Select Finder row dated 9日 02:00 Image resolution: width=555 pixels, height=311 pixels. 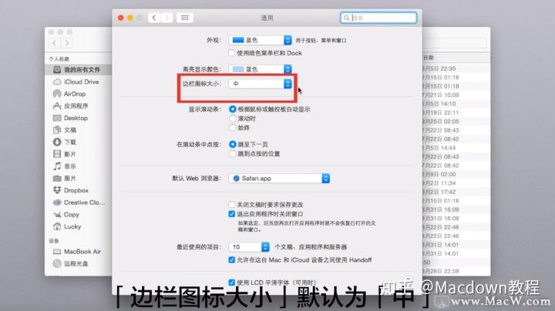point(456,174)
